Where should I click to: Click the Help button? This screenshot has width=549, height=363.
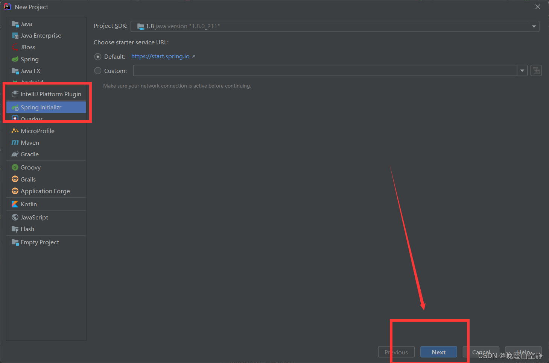point(523,352)
